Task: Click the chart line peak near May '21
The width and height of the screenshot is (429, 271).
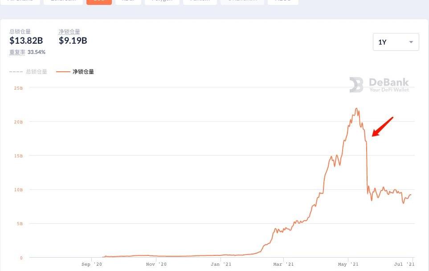Action: [356, 108]
